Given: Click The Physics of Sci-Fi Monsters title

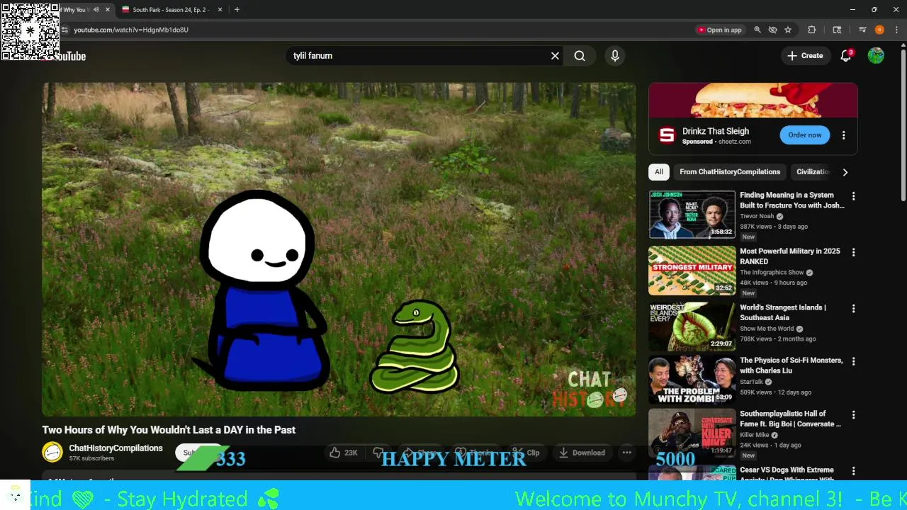Looking at the screenshot, I should (x=791, y=365).
